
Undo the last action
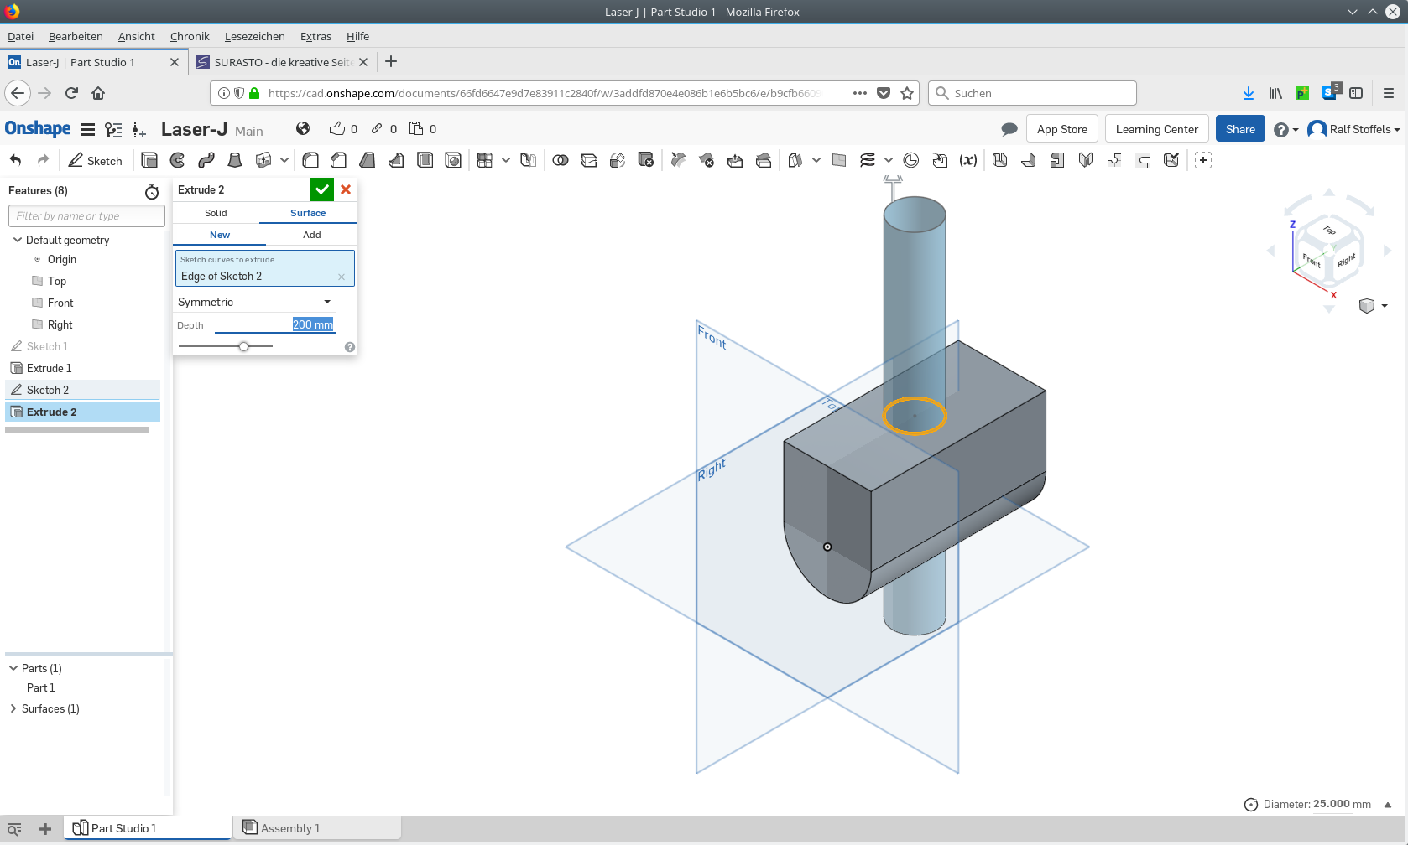coord(15,160)
